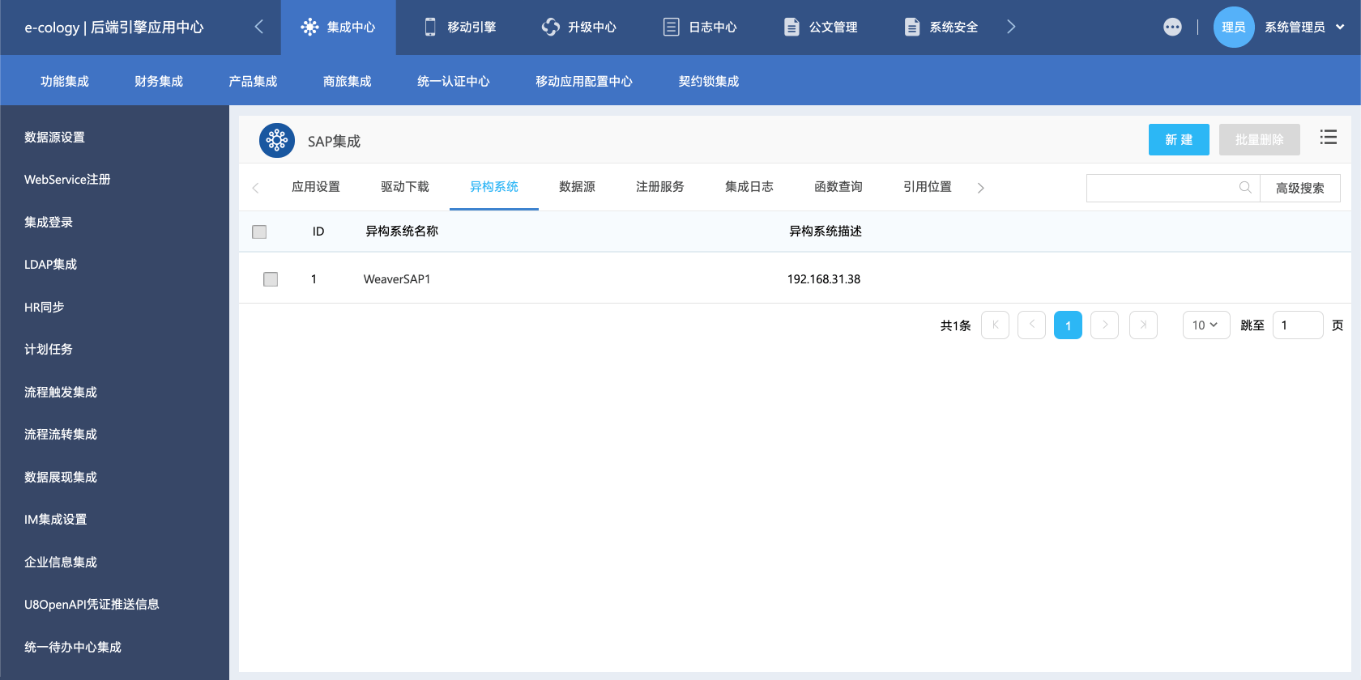
Task: Go to the first page button
Action: [x=995, y=325]
